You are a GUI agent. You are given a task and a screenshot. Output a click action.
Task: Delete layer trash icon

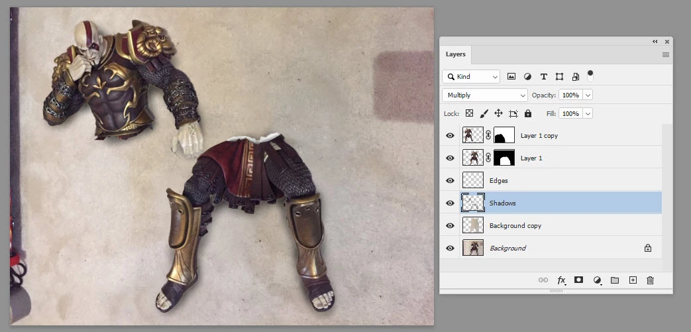[x=650, y=280]
